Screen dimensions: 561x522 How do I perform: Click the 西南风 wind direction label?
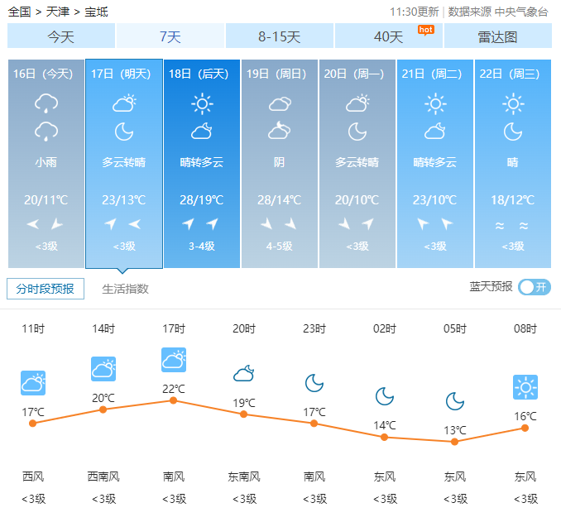103,477
